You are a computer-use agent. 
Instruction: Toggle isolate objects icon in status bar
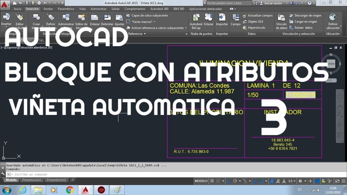[329, 181]
